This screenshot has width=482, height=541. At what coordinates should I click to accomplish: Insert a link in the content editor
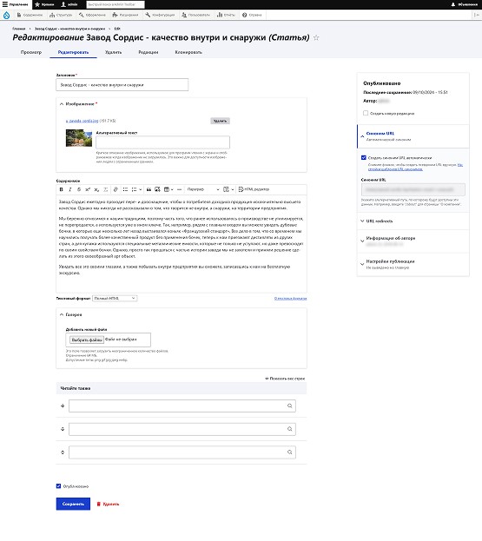tap(116, 189)
